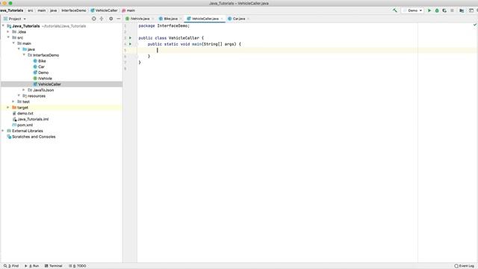Select the Demo class in project tree

[x=43, y=72]
